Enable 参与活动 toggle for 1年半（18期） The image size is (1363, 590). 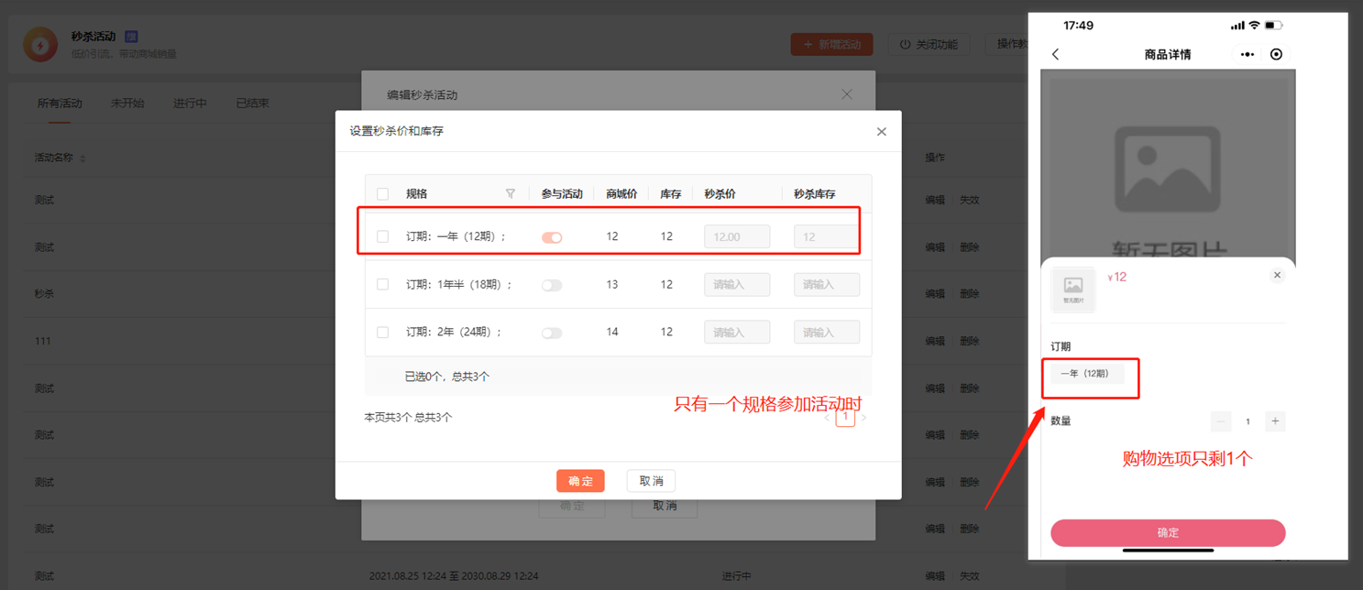pos(552,285)
